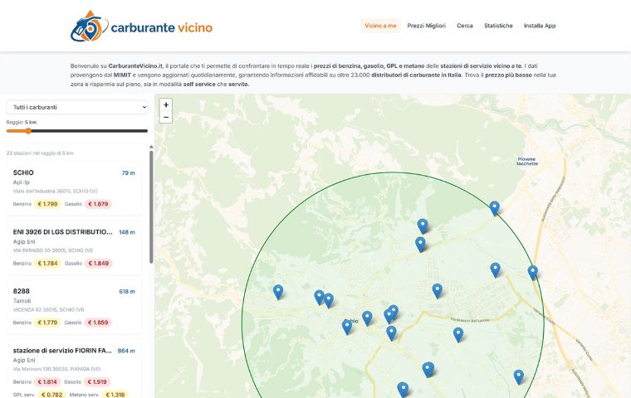Click the 864 m distance label

pyautogui.click(x=126, y=351)
